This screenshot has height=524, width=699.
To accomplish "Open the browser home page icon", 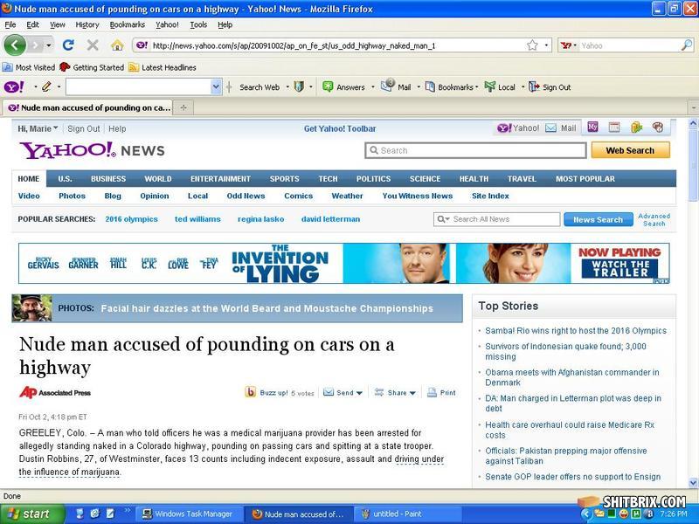I will pyautogui.click(x=117, y=45).
